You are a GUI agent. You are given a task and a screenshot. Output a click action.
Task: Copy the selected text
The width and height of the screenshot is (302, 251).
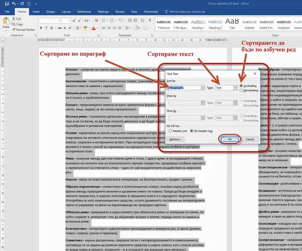coord(18,24)
